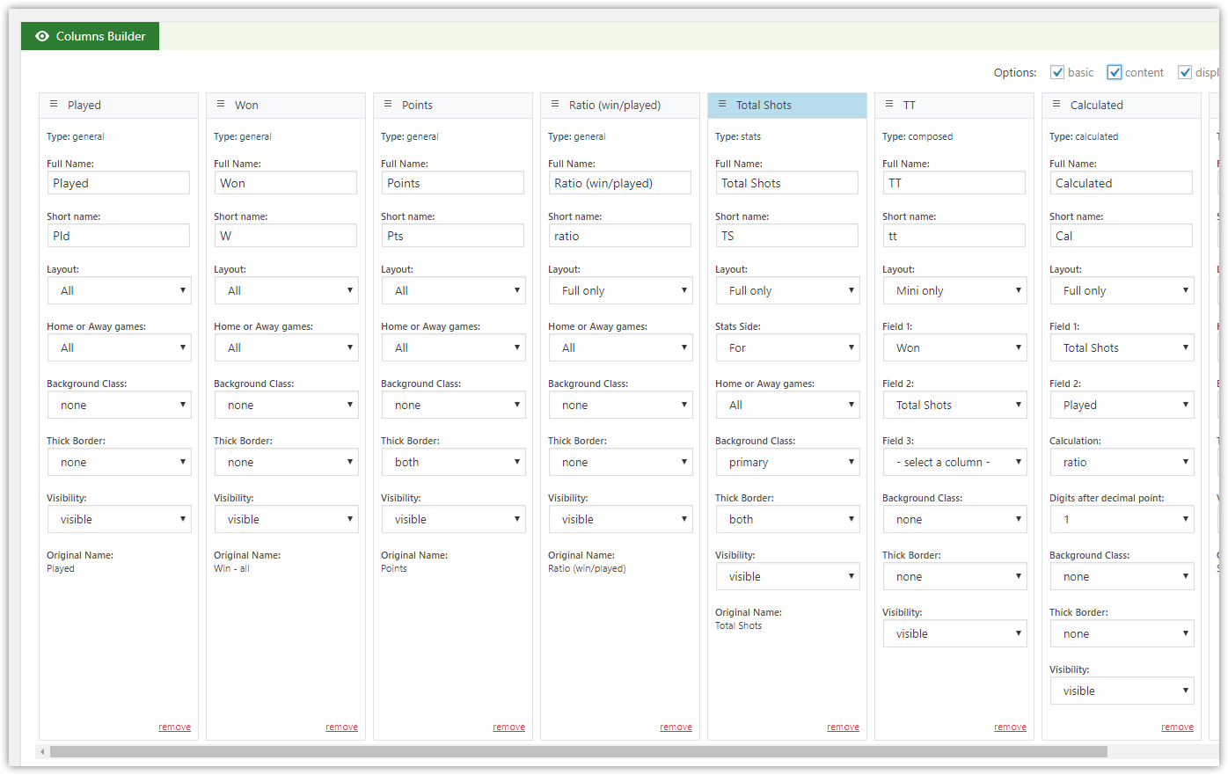This screenshot has height=775, width=1228.
Task: Toggle the content options checkbox
Action: click(x=1115, y=72)
